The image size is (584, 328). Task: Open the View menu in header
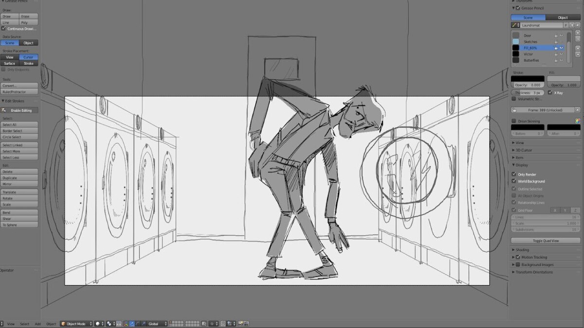11,324
